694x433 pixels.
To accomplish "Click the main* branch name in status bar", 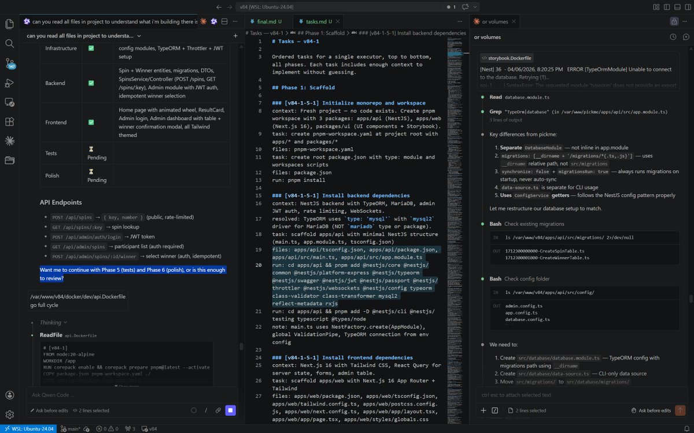I will (x=74, y=430).
